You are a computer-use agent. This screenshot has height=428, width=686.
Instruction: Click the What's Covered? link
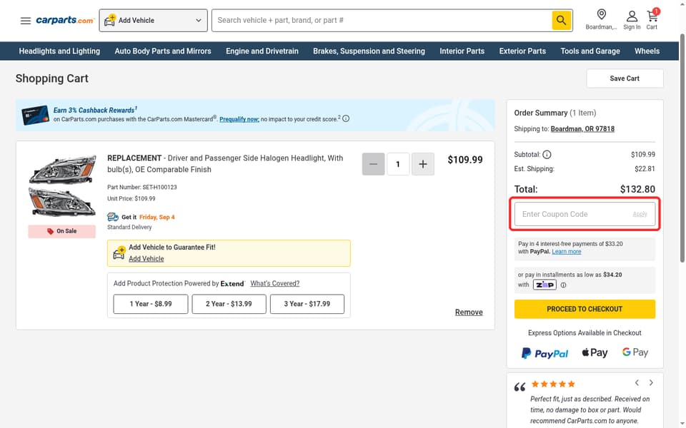click(274, 283)
